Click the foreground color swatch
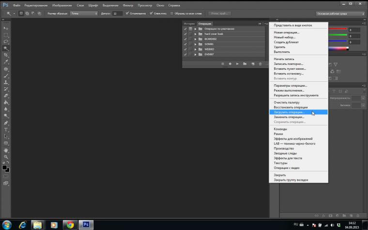The image size is (368, 230). tap(4, 168)
